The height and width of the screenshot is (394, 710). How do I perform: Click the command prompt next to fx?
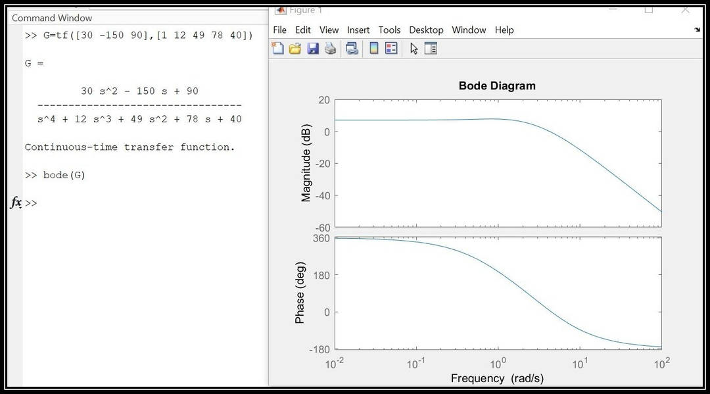[30, 203]
